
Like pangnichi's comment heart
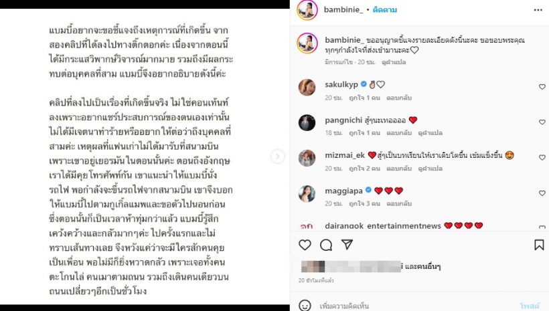[542, 122]
